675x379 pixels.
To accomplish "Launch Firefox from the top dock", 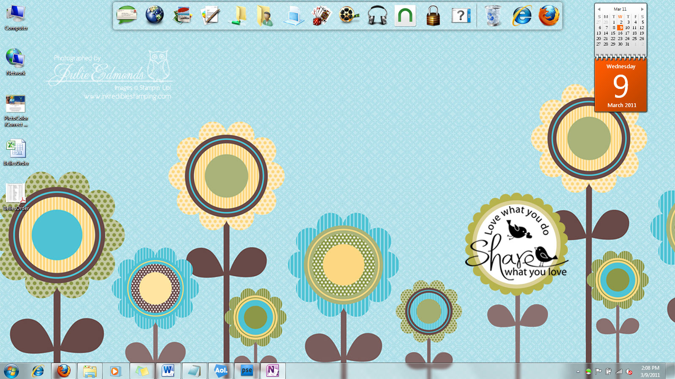I will [549, 16].
